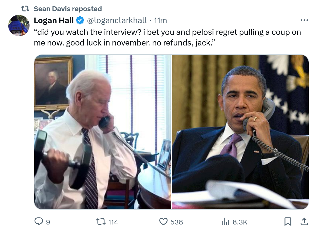Screen dimensions: 318x233
Task: Click the blue verified badge
Action: (80, 20)
